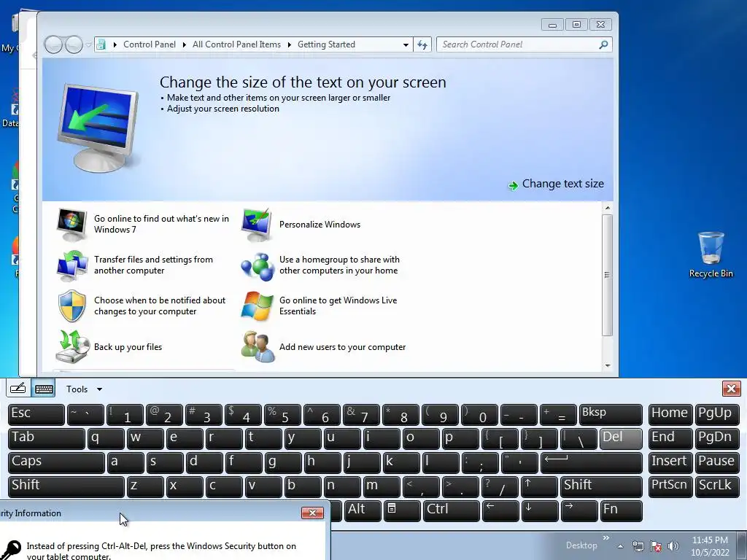This screenshot has width=747, height=560.
Task: Click the notification shield icon
Action: (72, 306)
